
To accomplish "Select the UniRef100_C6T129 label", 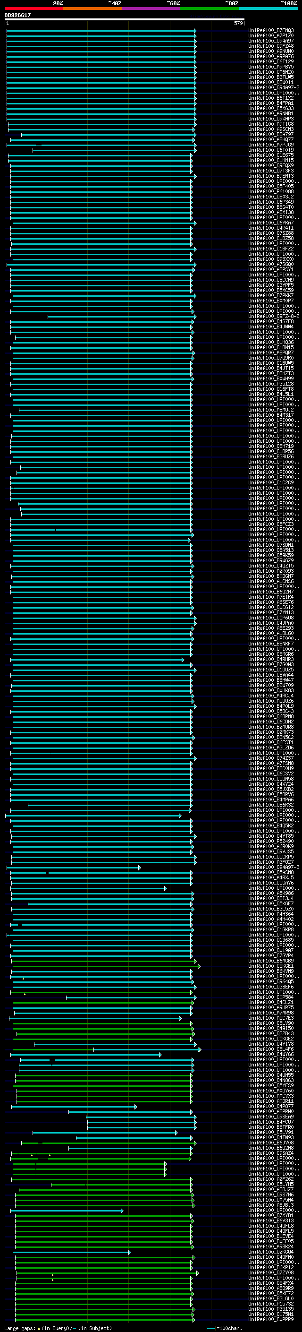I will point(270,61).
